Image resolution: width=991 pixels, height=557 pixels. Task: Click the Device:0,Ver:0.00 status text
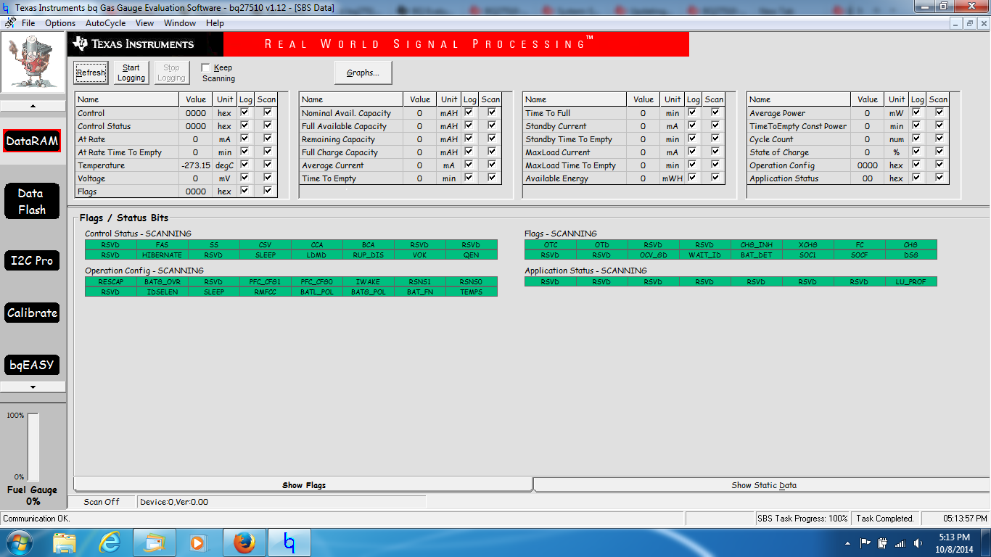pyautogui.click(x=174, y=502)
